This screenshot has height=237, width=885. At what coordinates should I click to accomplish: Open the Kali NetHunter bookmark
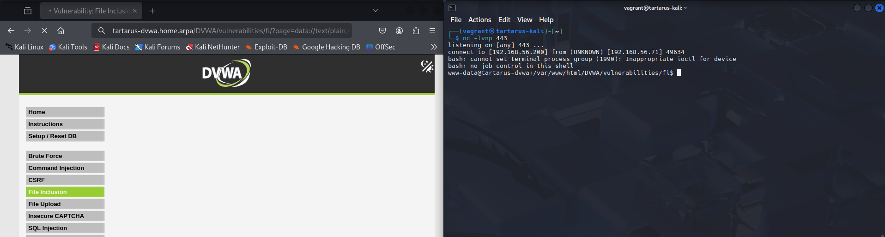(x=212, y=47)
